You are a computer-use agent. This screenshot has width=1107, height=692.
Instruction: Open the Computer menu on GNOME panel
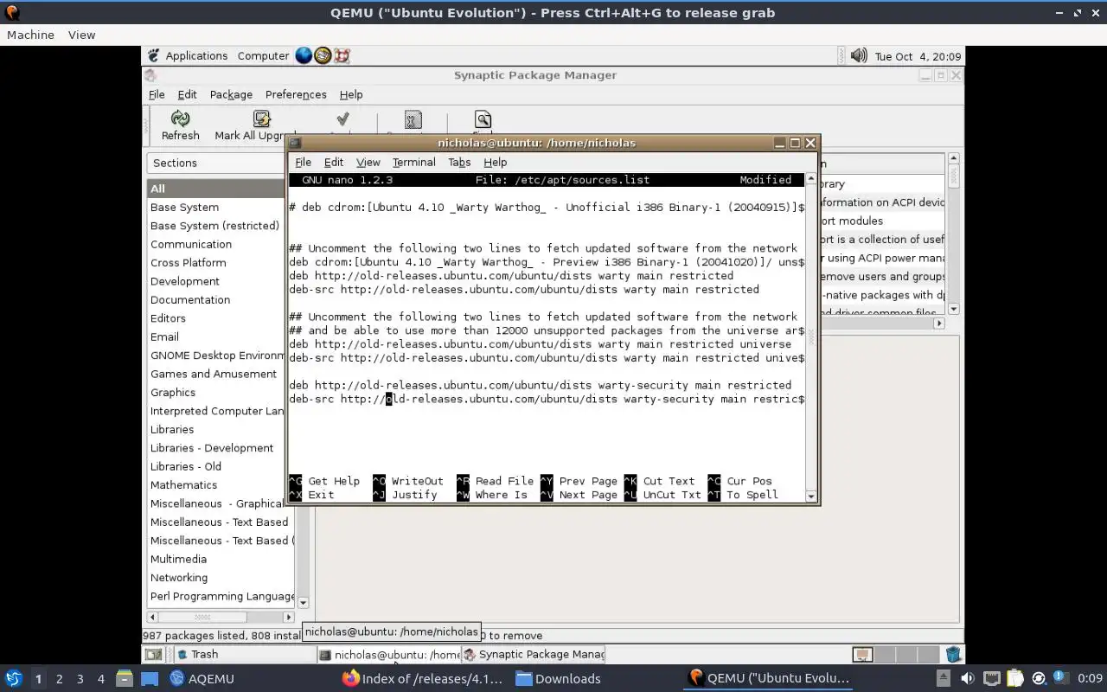click(263, 55)
